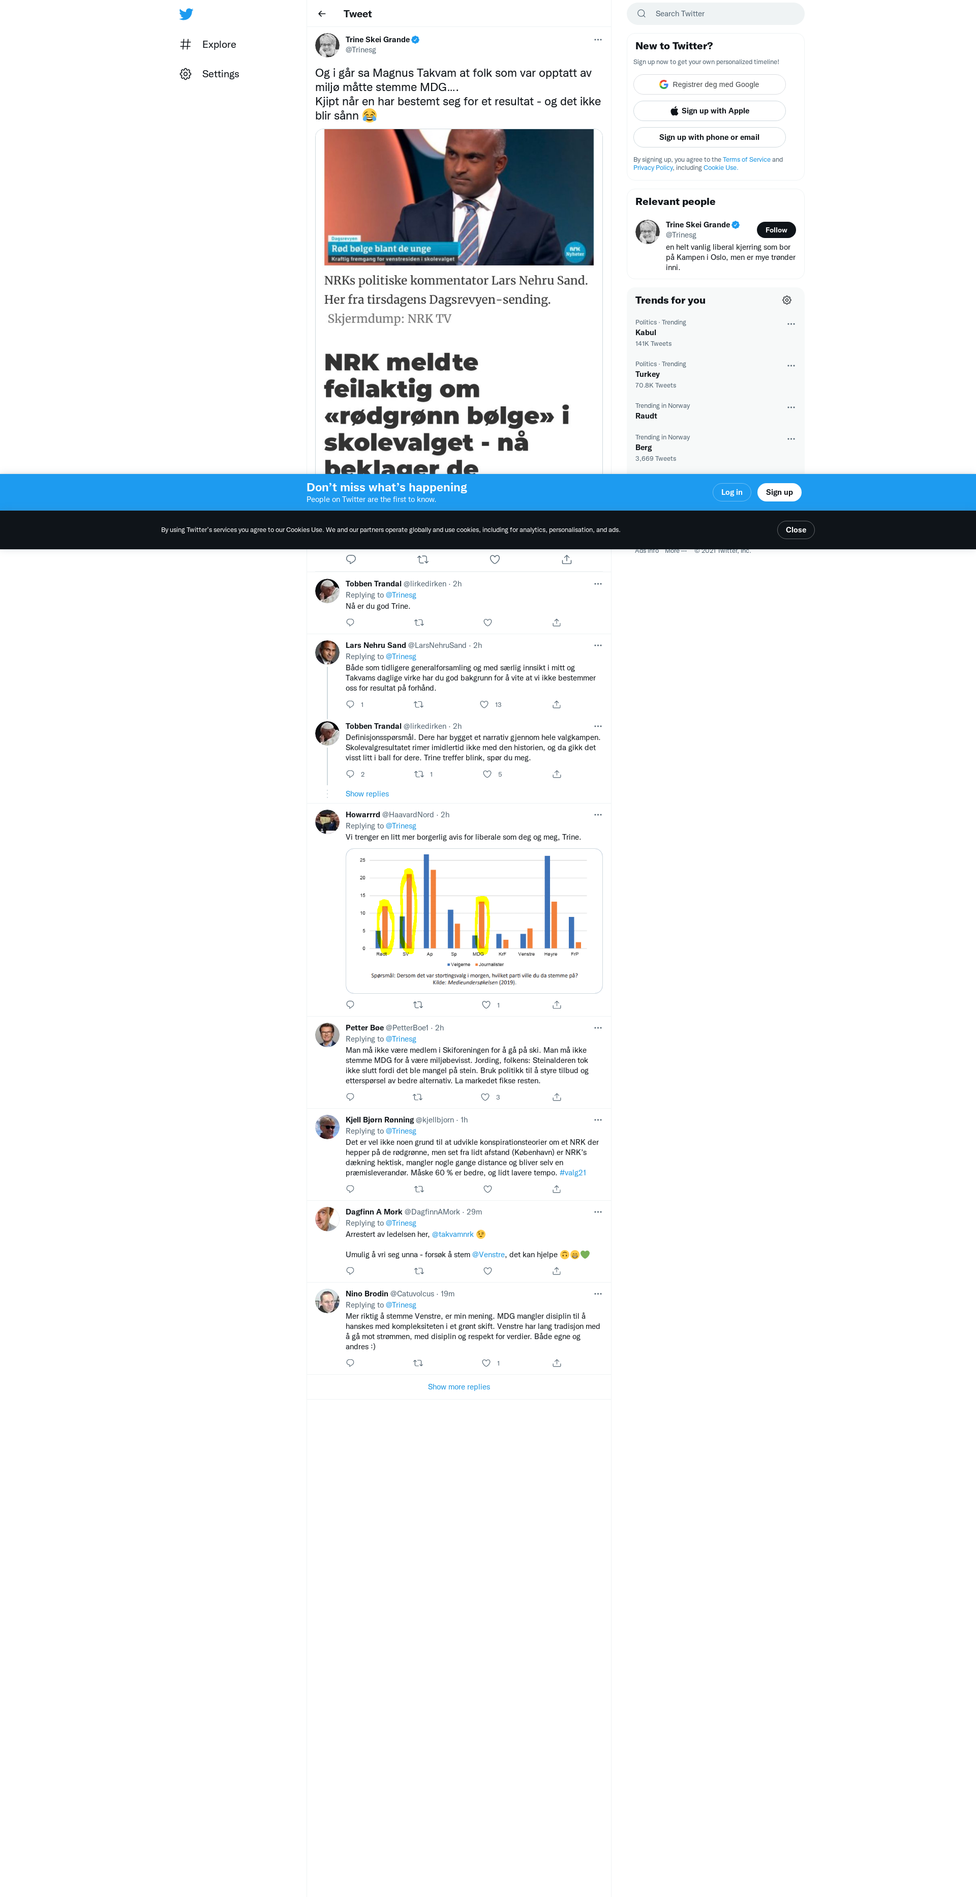Open the Settings gear in the sidebar

186,74
